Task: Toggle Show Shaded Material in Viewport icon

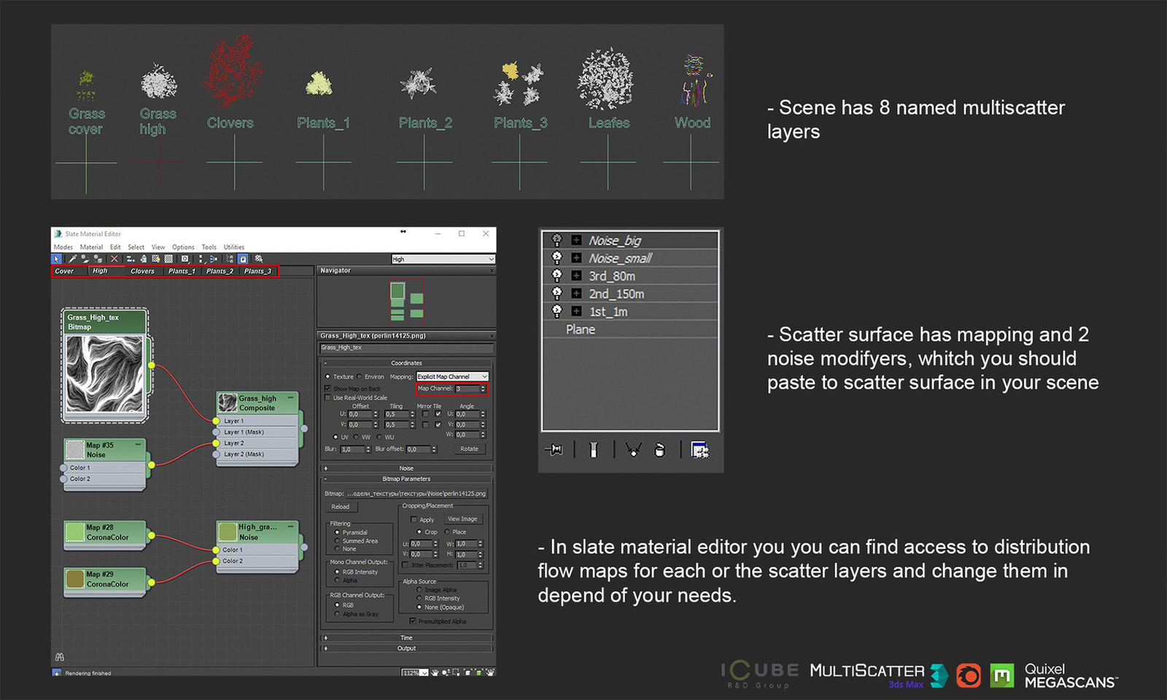Action: (x=155, y=259)
